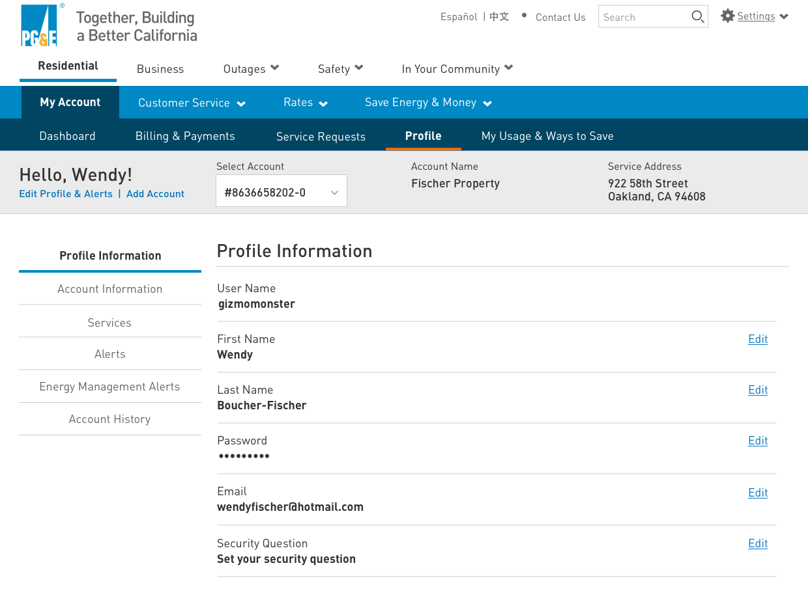Edit the First Name field
Viewport: 808px width, 600px height.
coord(758,339)
